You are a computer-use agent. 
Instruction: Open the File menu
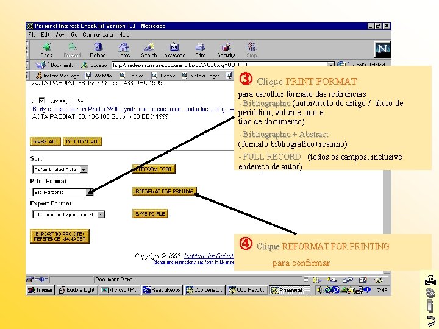tap(32, 35)
